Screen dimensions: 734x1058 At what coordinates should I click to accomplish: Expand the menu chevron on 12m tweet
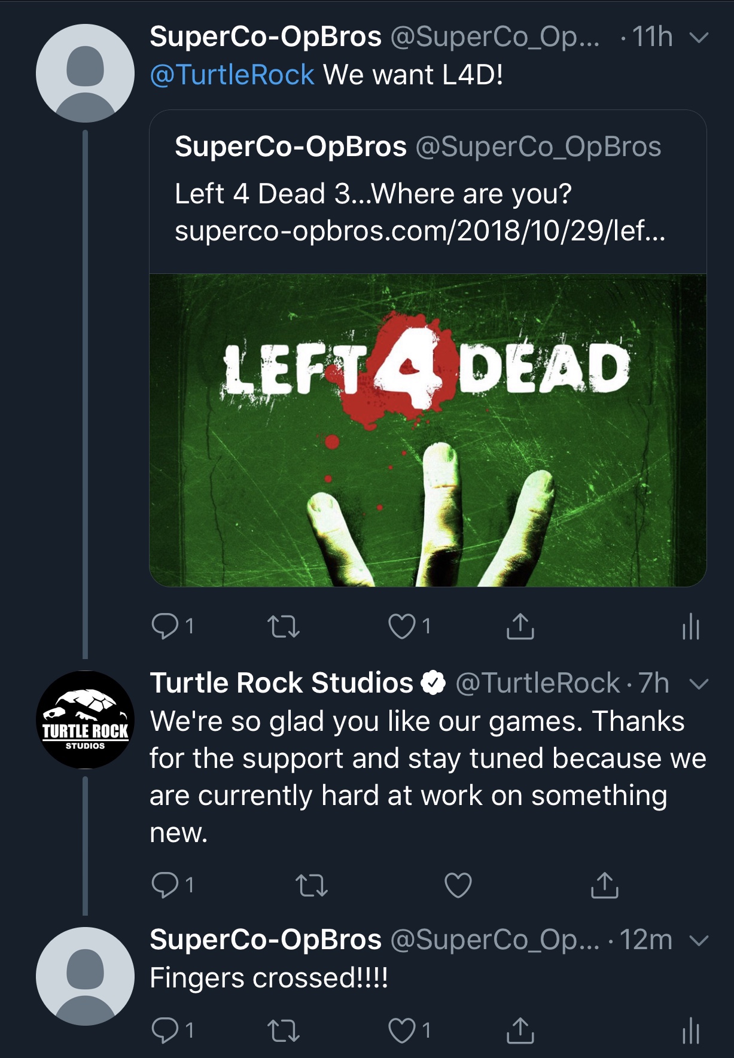pyautogui.click(x=699, y=941)
